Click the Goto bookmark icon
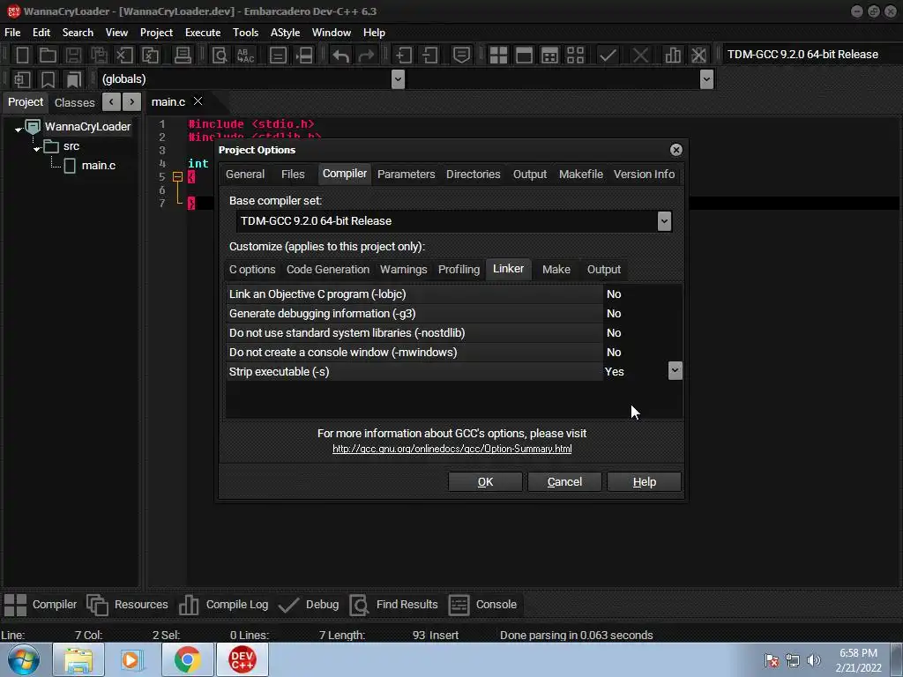Screen dimensions: 903x677 pyautogui.click(x=74, y=79)
